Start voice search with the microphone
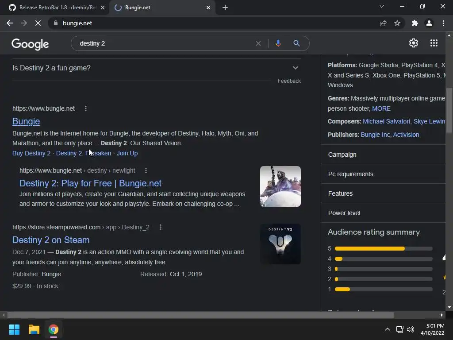453x340 pixels. pos(278,43)
